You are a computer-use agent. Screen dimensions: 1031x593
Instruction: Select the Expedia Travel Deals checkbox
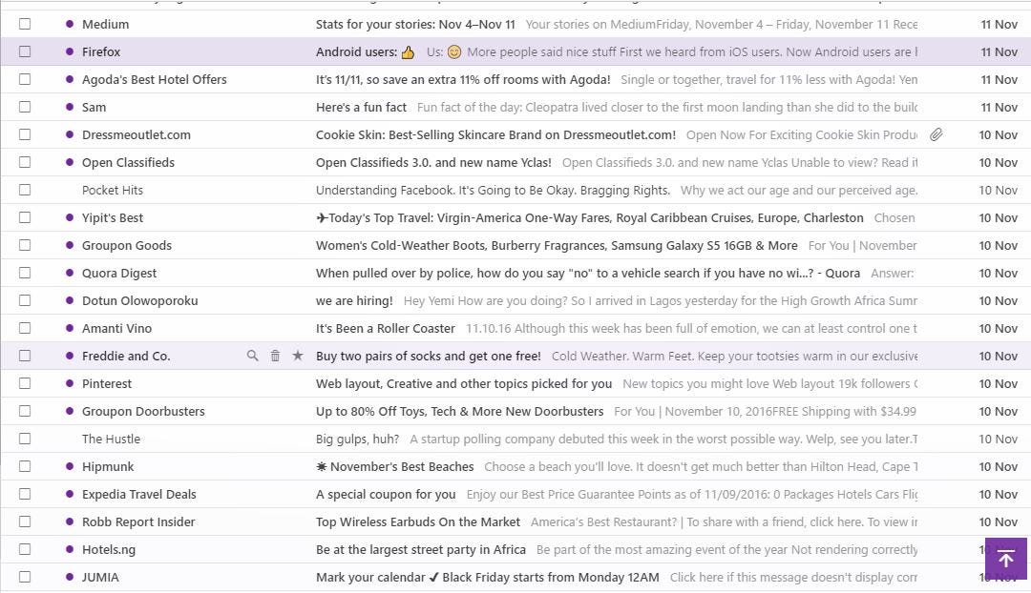[x=25, y=494]
